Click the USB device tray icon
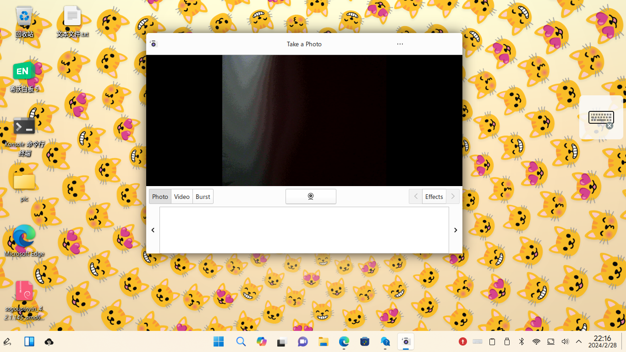This screenshot has width=626, height=352. coord(507,341)
